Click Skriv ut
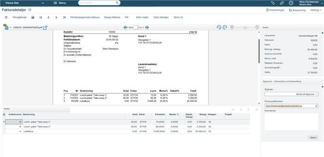 pos(178,17)
